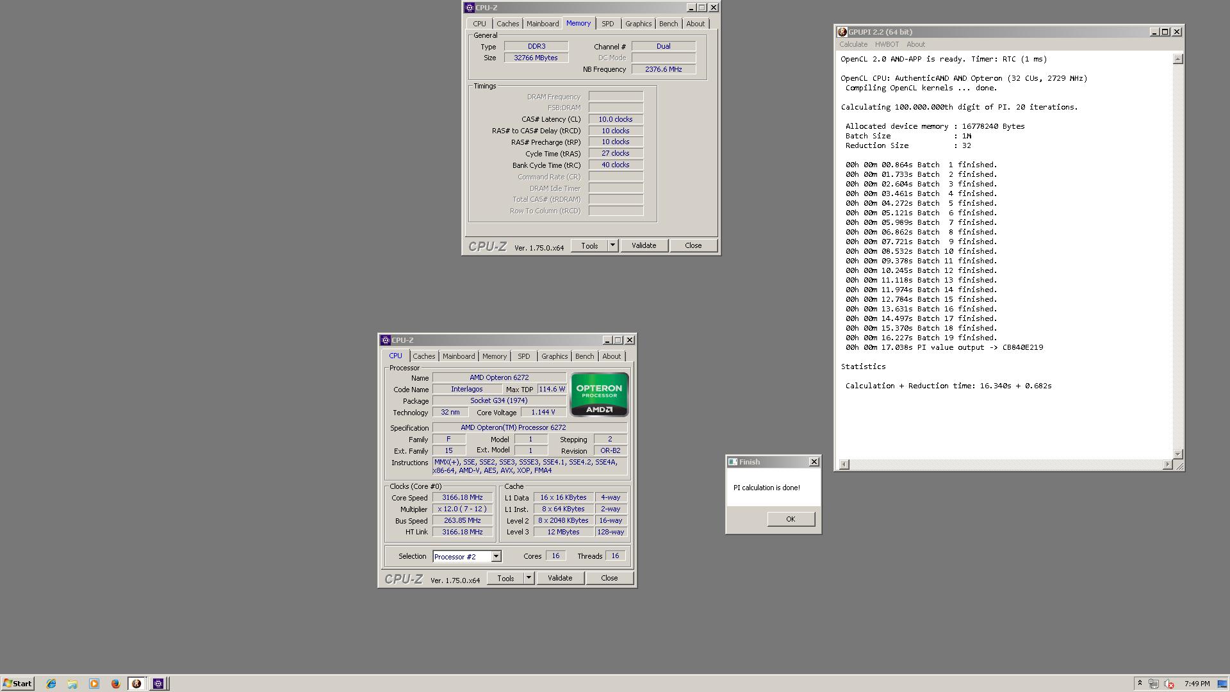Switch to GPUPI taskbar button
This screenshot has width=1230, height=692.
pyautogui.click(x=136, y=684)
